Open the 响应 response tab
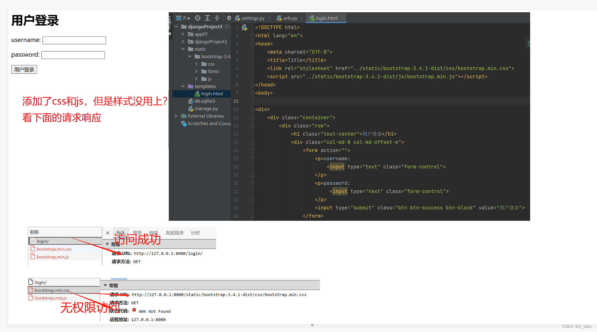 154,233
